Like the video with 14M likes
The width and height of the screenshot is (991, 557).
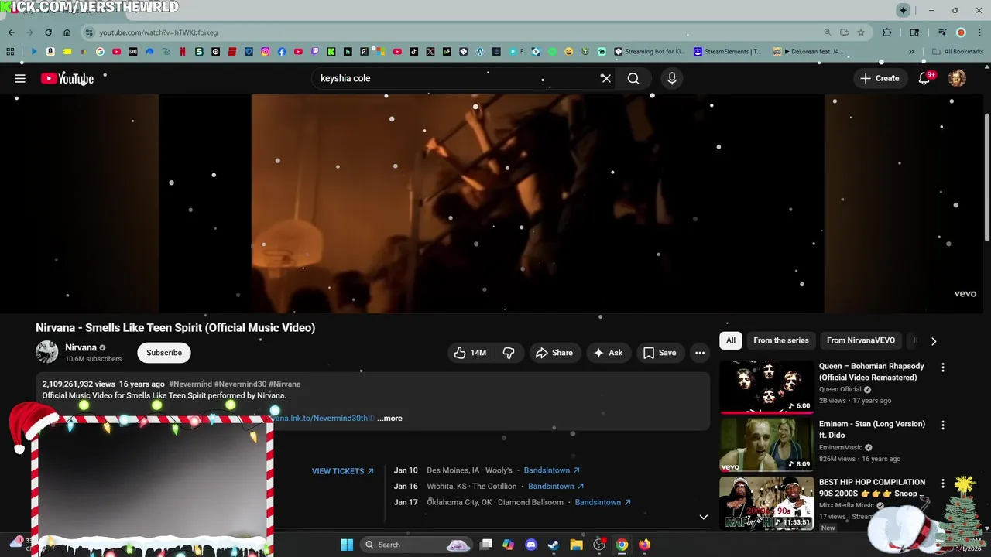click(x=470, y=353)
